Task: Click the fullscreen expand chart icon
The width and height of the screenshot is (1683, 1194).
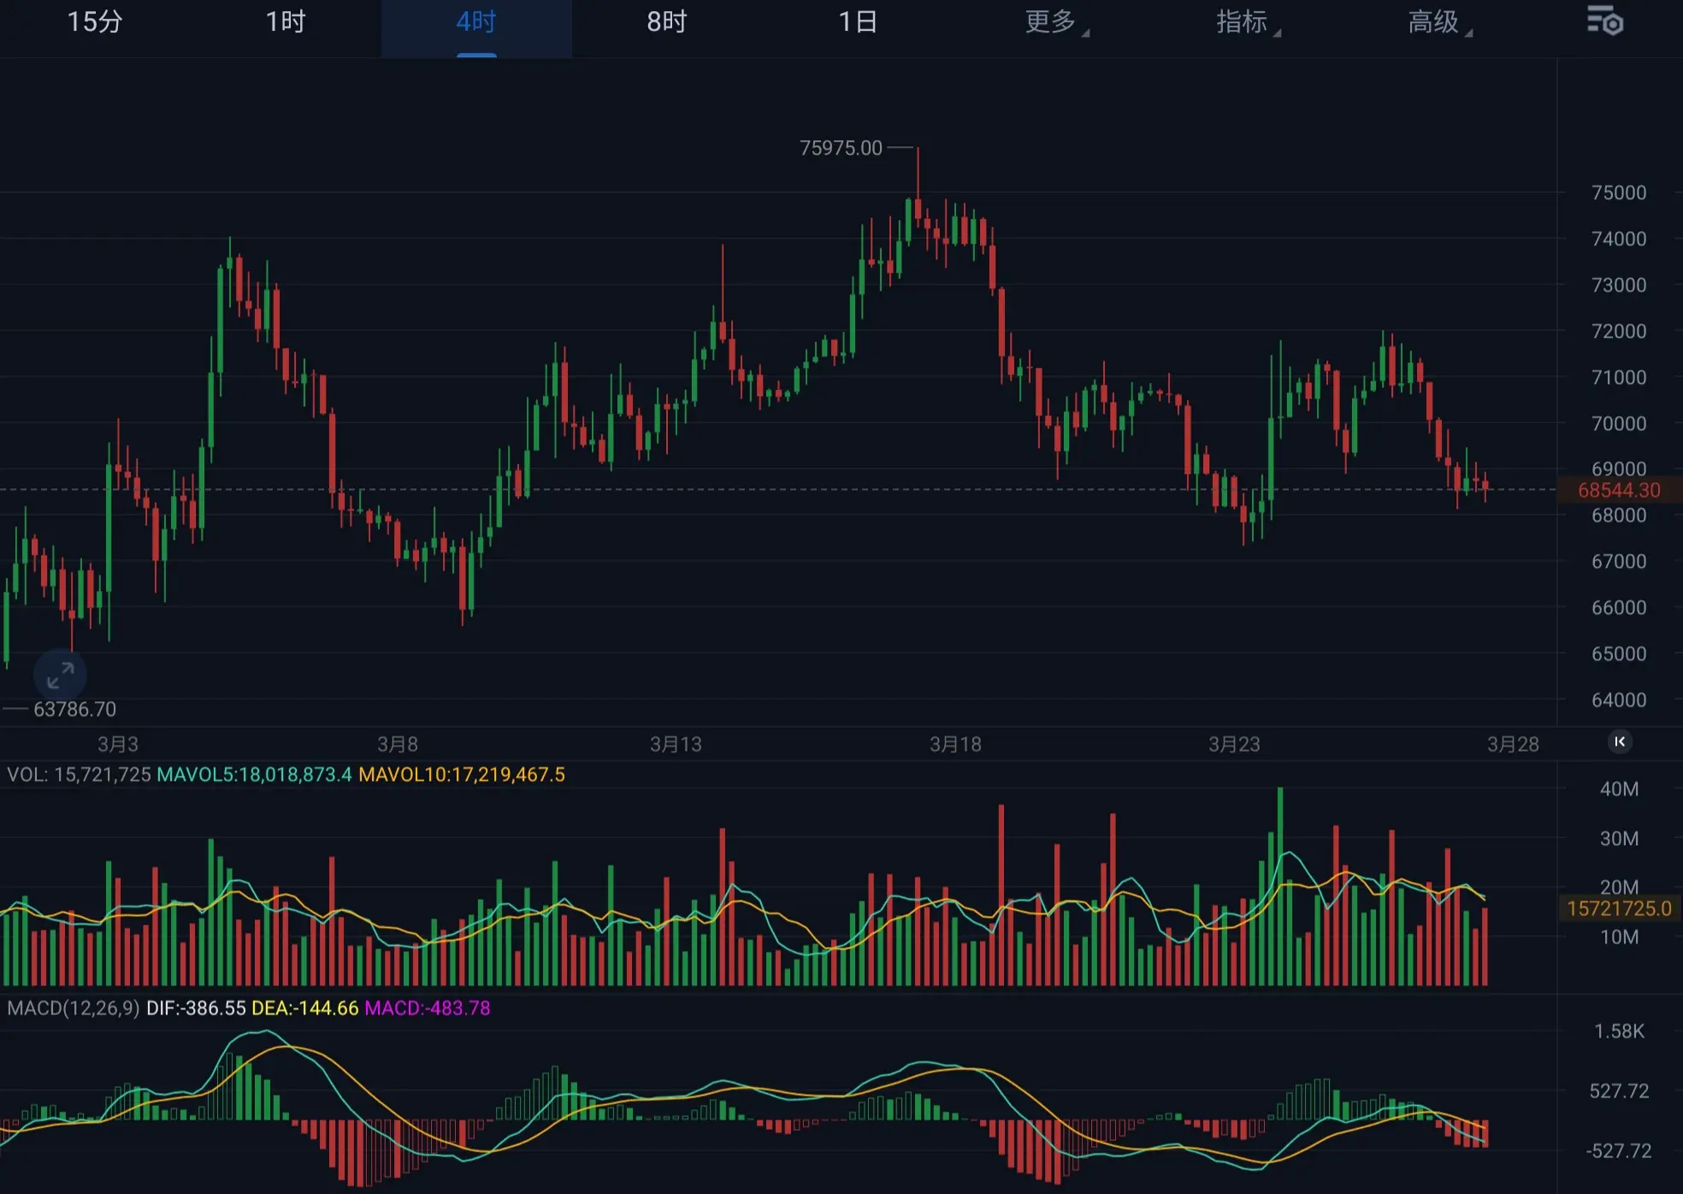Action: click(x=60, y=676)
